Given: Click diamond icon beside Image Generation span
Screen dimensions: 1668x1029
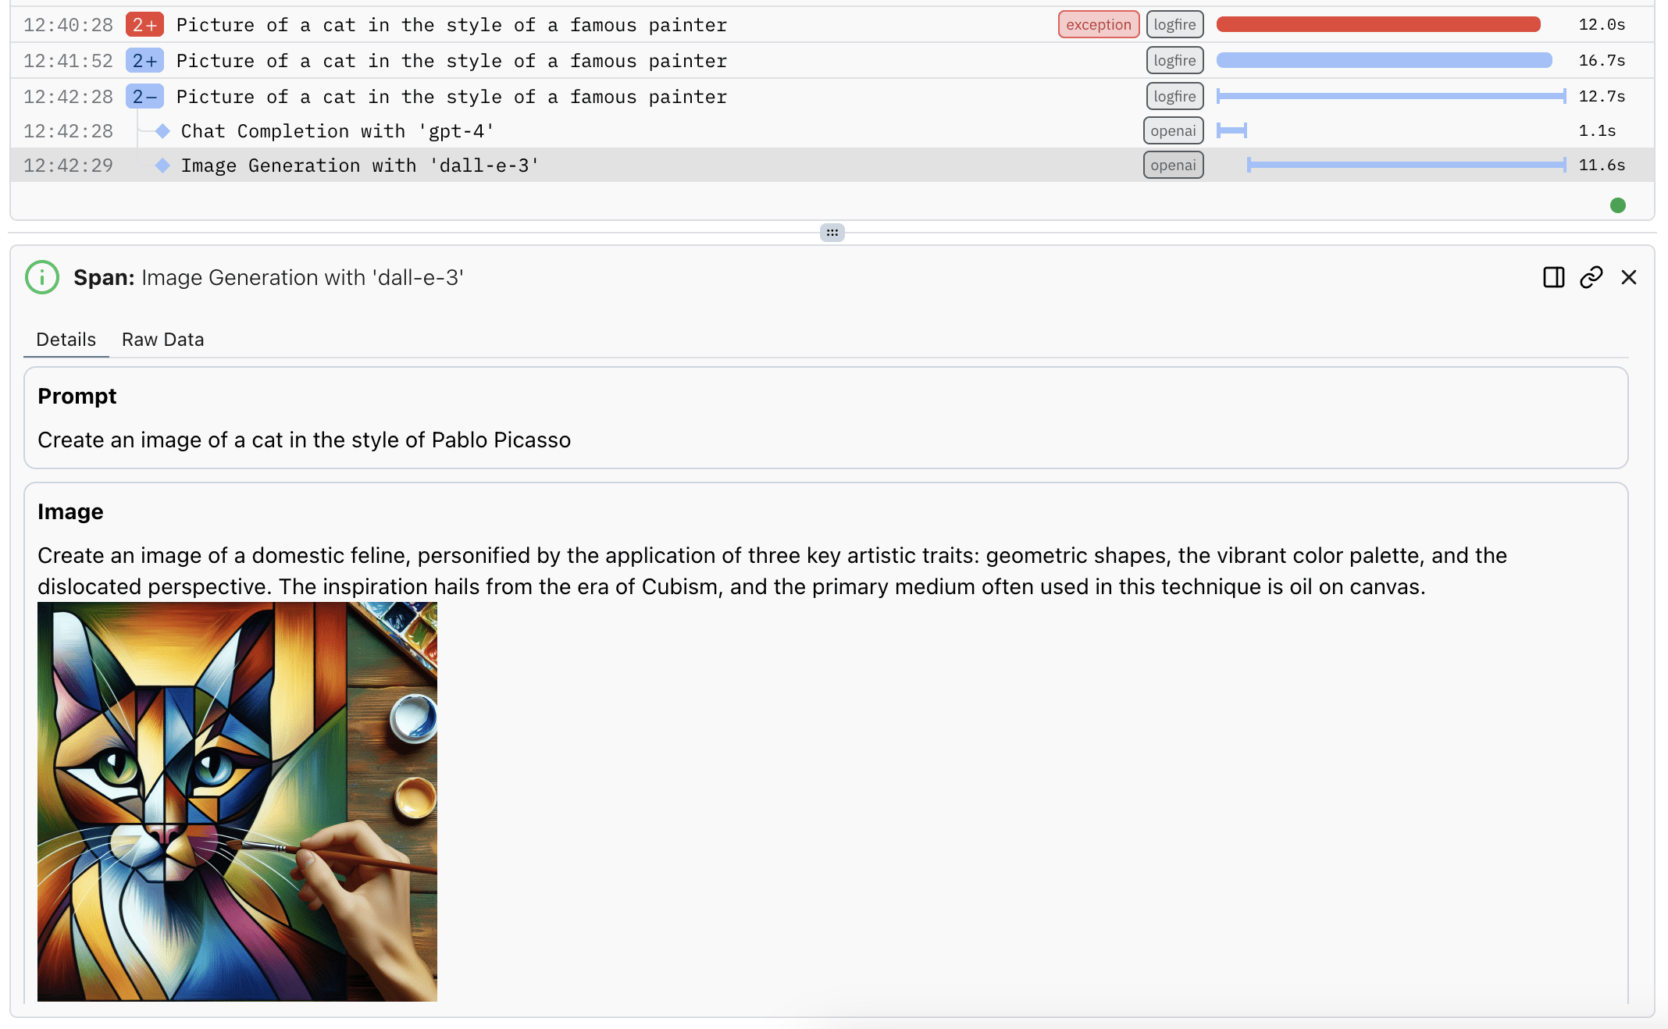Looking at the screenshot, I should point(162,166).
